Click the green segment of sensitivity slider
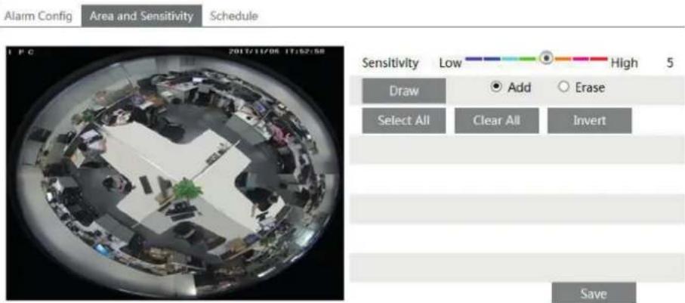Image resolution: width=685 pixels, height=303 pixels. tap(528, 59)
